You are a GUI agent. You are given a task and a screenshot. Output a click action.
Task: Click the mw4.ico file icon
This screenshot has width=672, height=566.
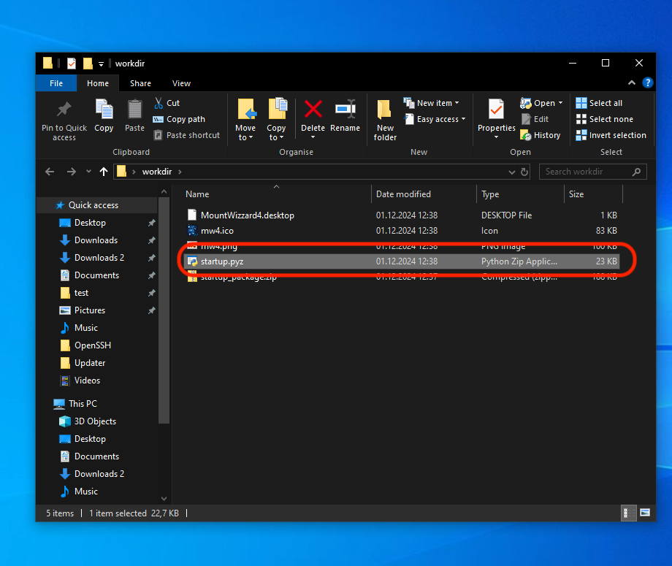tap(192, 231)
